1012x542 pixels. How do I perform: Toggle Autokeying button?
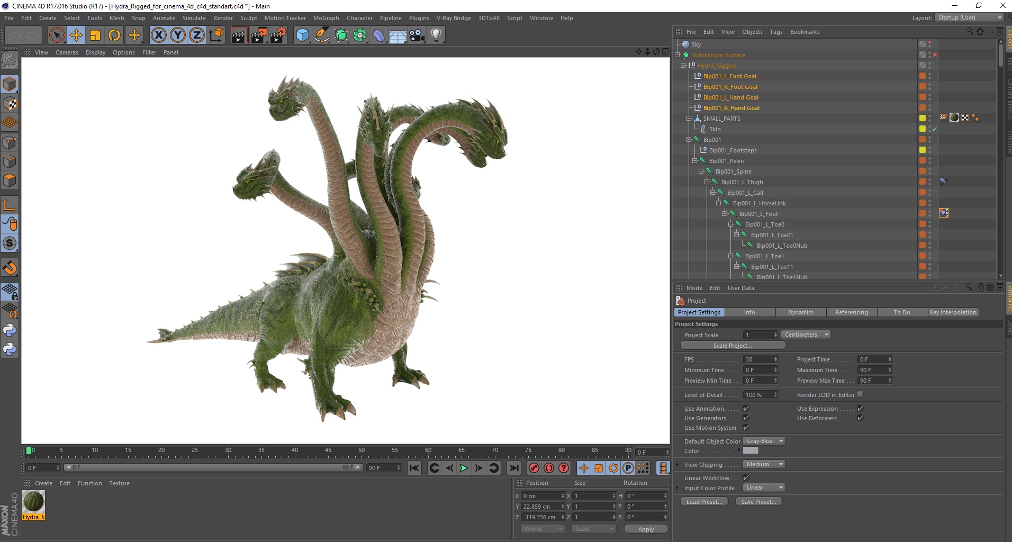point(549,468)
